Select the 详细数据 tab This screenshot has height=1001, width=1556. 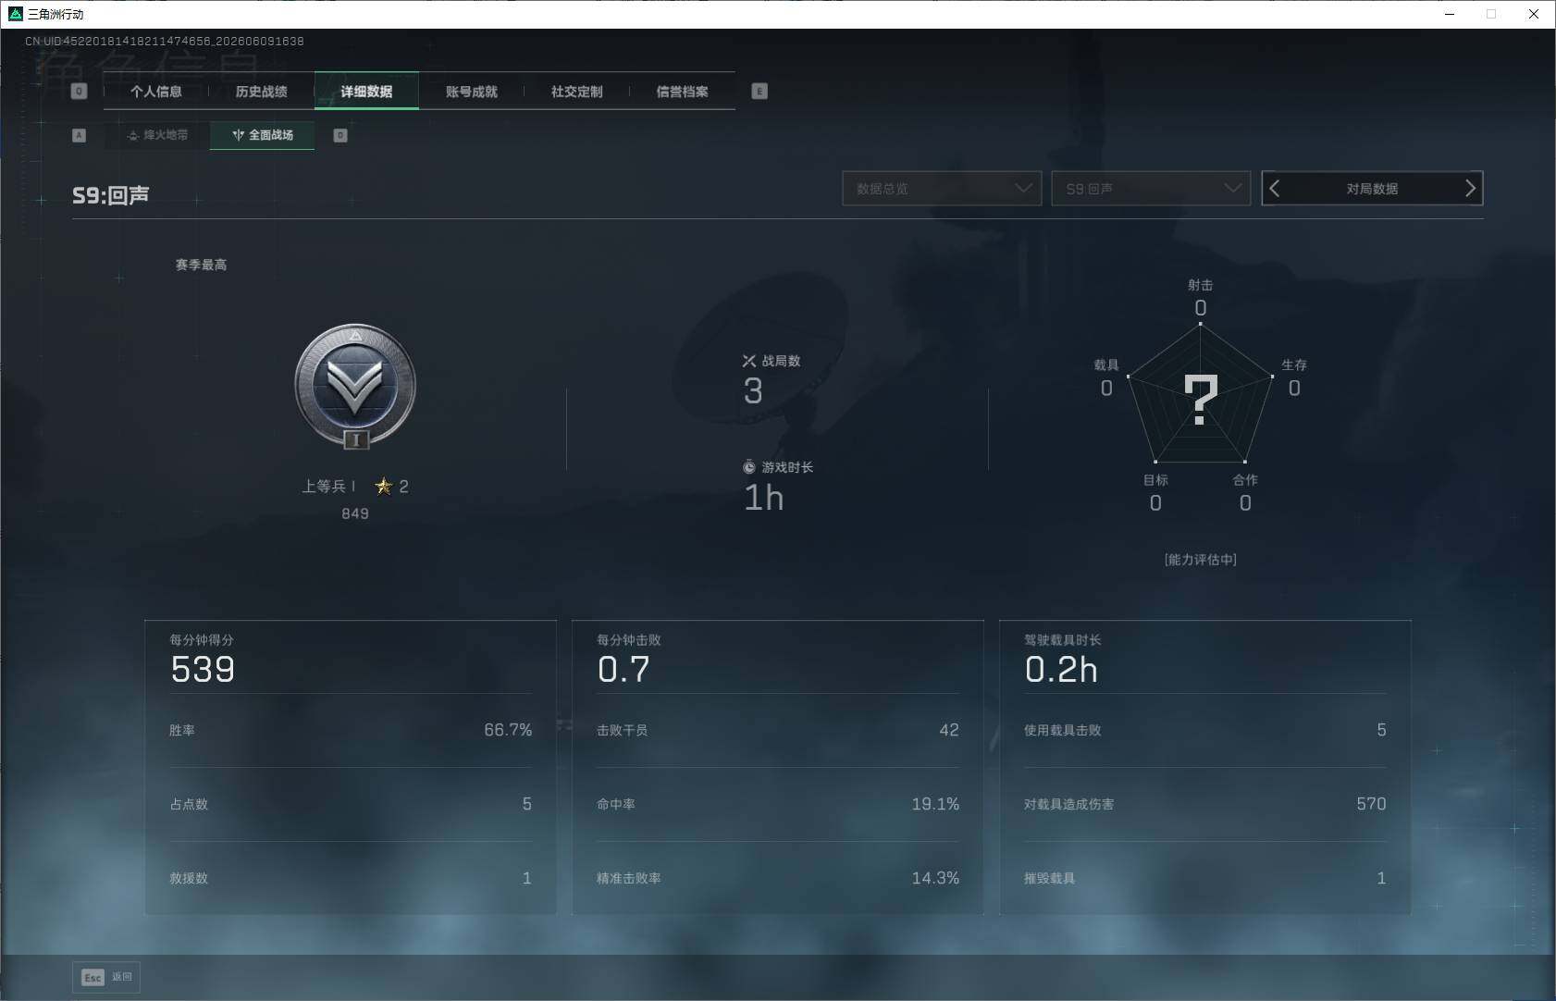366,92
